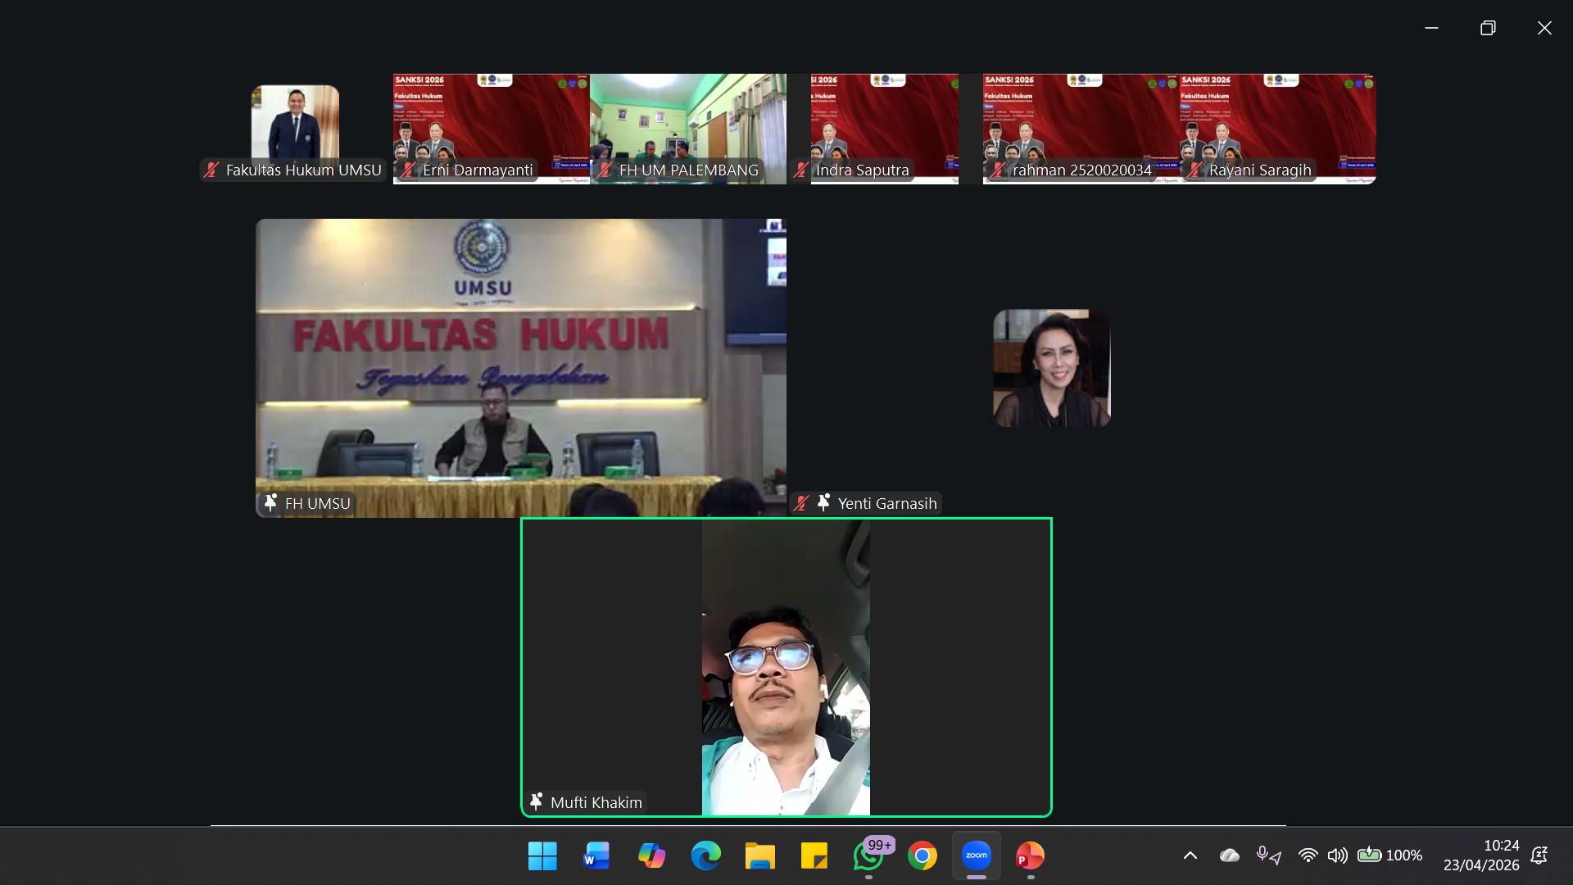
Task: Open the Wi-Fi network status icon
Action: tap(1308, 855)
